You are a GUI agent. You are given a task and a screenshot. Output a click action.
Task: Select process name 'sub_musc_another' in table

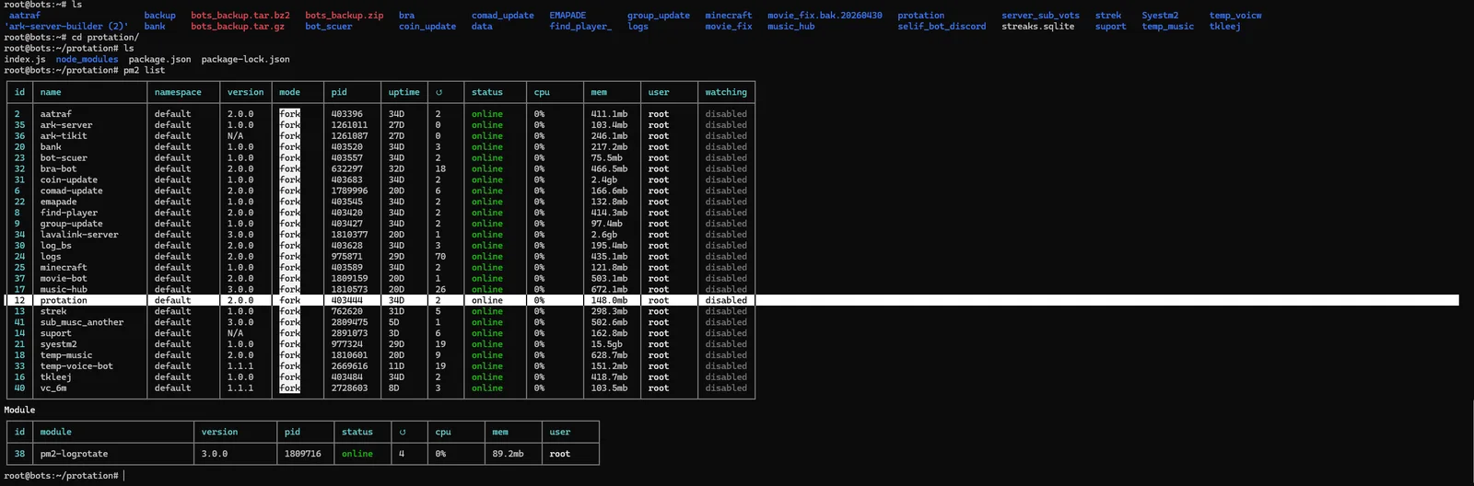pos(81,323)
